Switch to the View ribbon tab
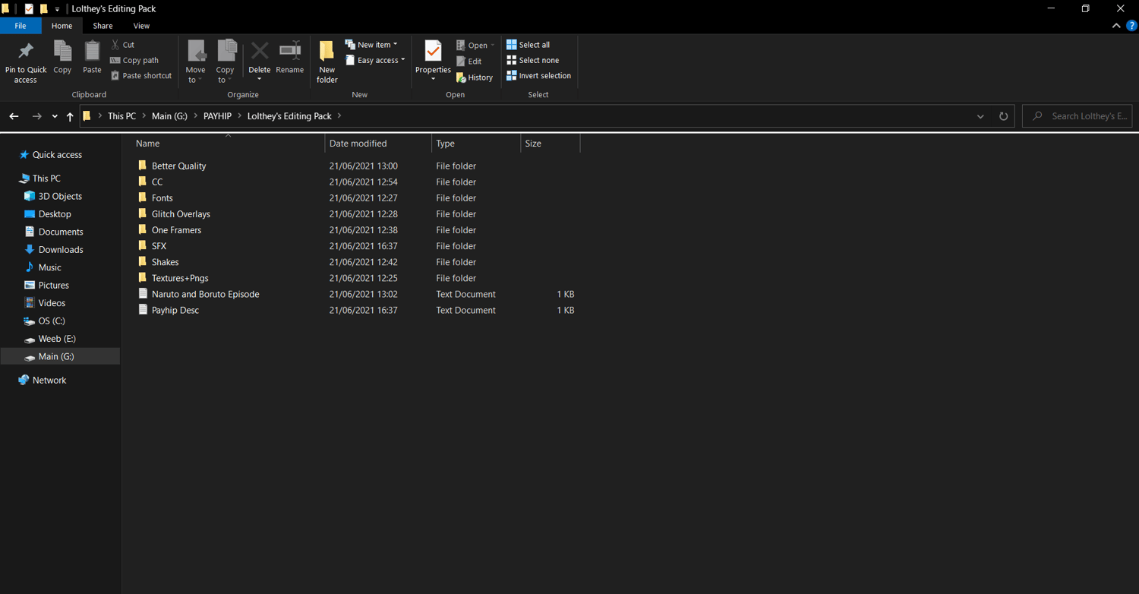Image resolution: width=1139 pixels, height=594 pixels. pyautogui.click(x=141, y=26)
